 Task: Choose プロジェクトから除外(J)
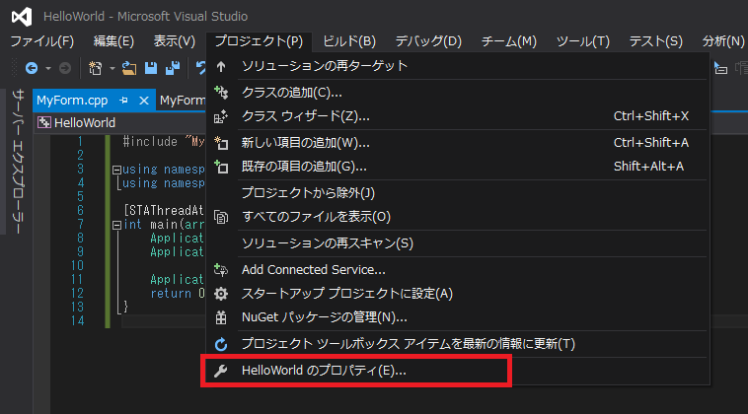click(458, 193)
